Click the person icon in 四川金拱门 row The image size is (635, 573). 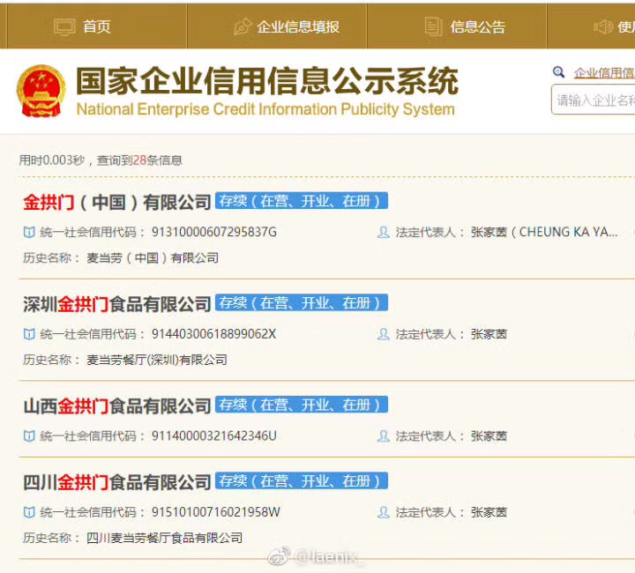tap(383, 512)
